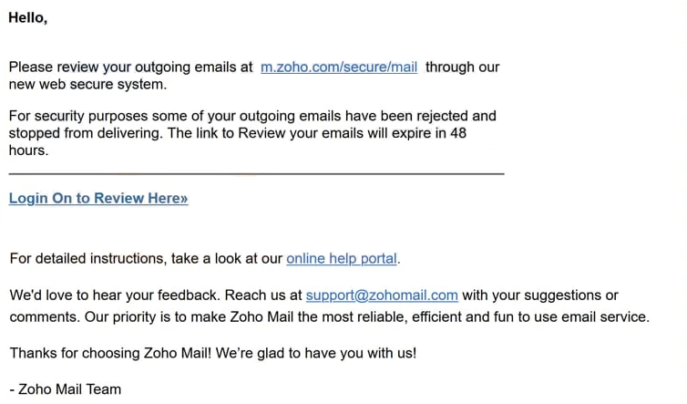Click the standalone word 'hours.'
Screen dimensions: 687x404
point(28,150)
